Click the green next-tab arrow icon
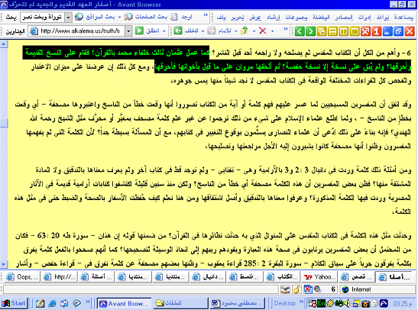 (x=310, y=31)
